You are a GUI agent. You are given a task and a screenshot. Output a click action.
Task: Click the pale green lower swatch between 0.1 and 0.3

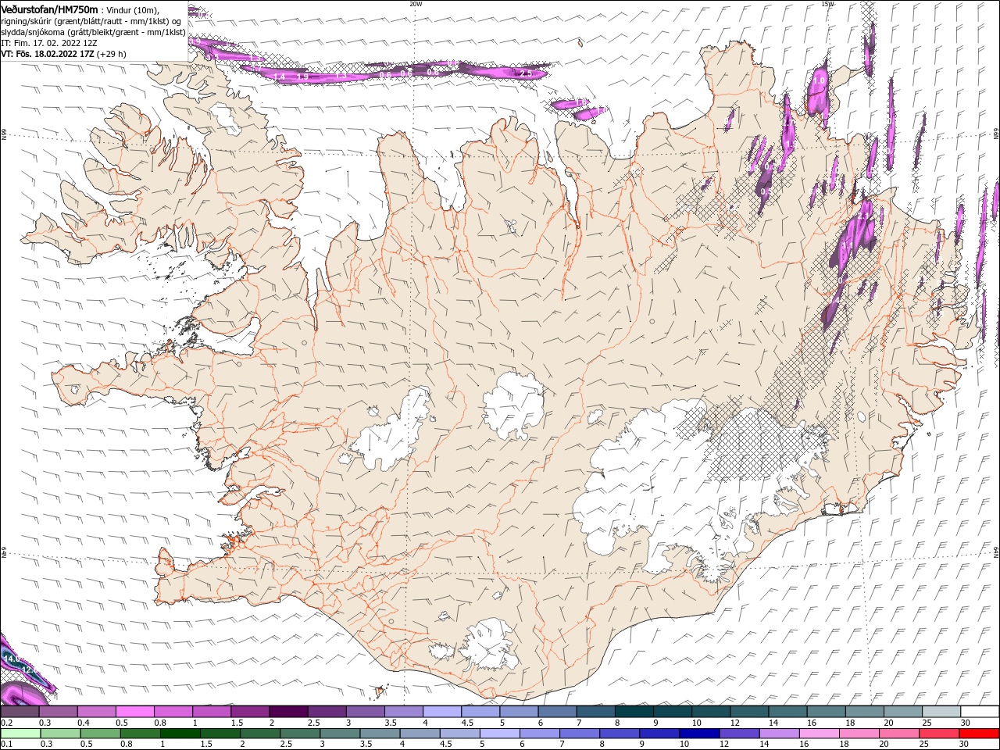click(20, 734)
